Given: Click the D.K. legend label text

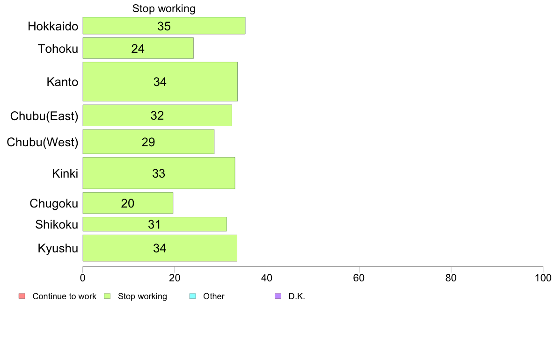Looking at the screenshot, I should click(x=297, y=296).
